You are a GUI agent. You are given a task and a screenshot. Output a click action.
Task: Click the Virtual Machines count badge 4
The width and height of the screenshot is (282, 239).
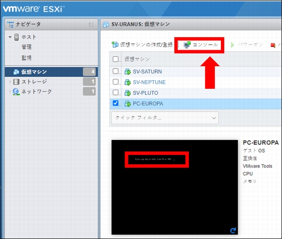tap(89, 72)
